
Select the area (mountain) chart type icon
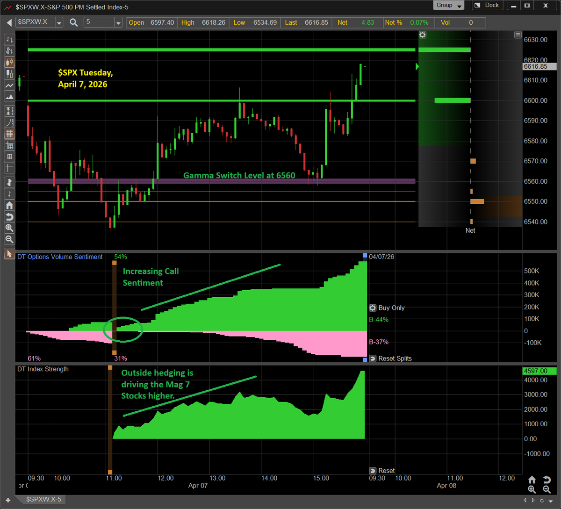9,97
